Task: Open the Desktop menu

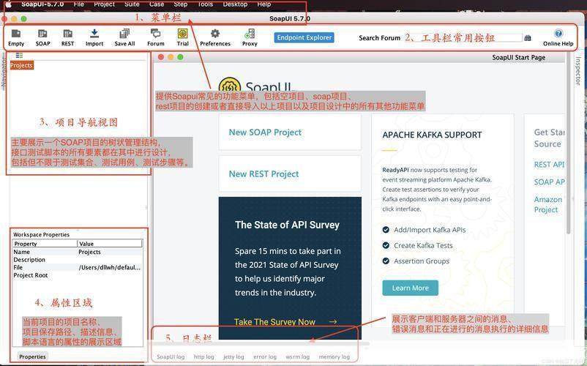Action: [235, 4]
